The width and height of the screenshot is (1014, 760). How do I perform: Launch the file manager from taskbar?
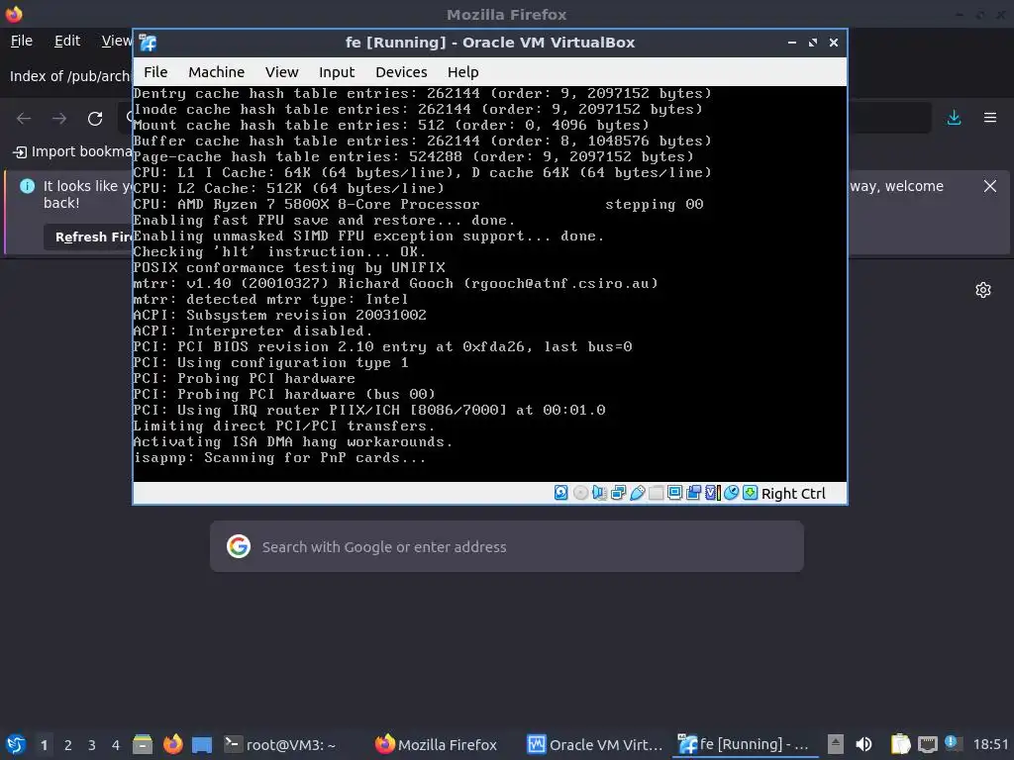(143, 744)
